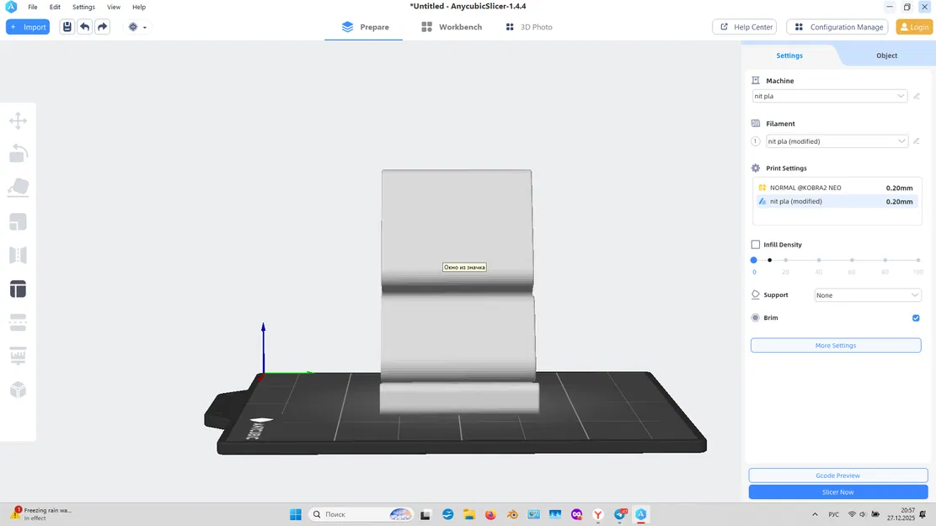Open Configuration Manage
This screenshot has height=526, width=936.
click(x=838, y=27)
